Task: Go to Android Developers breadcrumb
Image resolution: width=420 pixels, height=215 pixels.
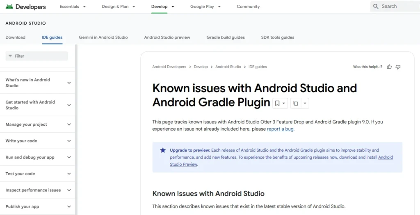Action: (169, 67)
